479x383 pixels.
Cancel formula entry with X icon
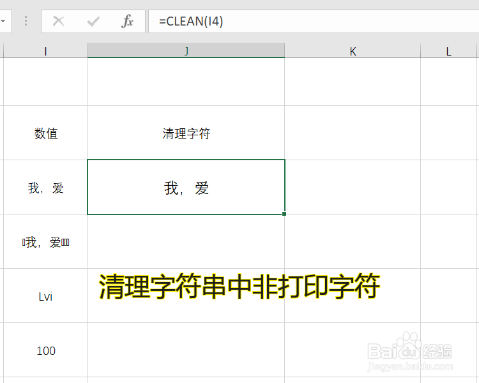click(x=58, y=21)
